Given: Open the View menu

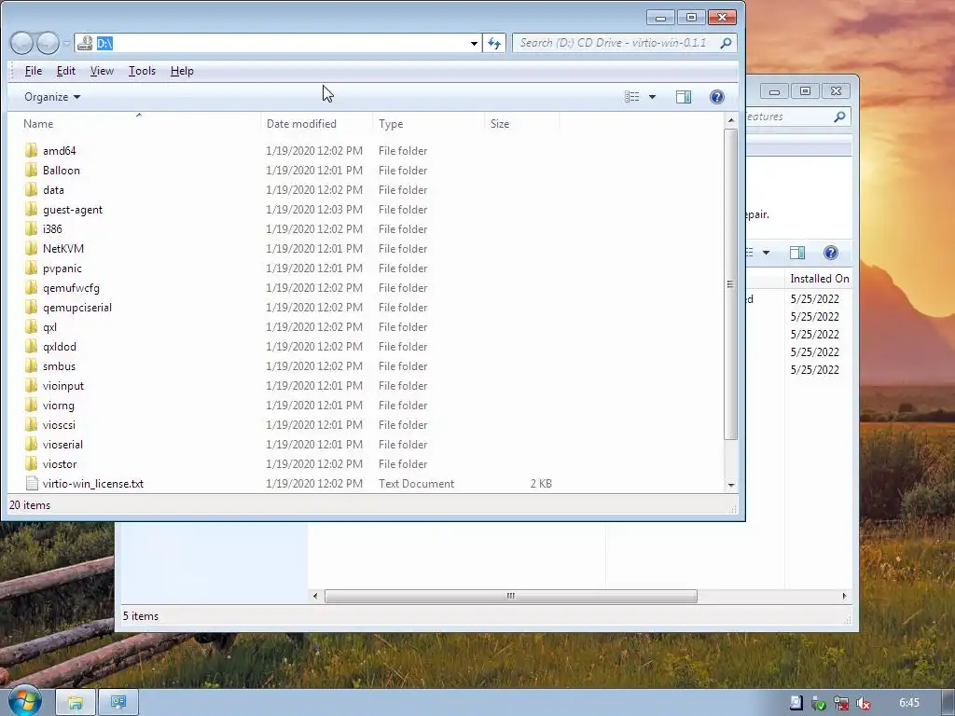Looking at the screenshot, I should (x=102, y=71).
